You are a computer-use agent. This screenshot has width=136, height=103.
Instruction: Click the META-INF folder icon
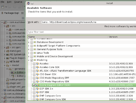(8, 62)
